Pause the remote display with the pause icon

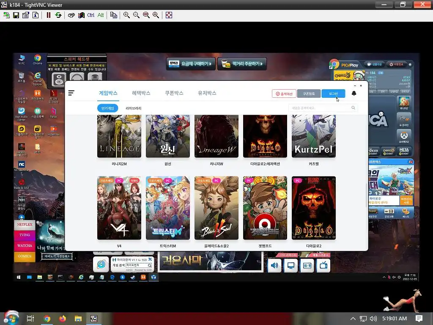click(49, 15)
